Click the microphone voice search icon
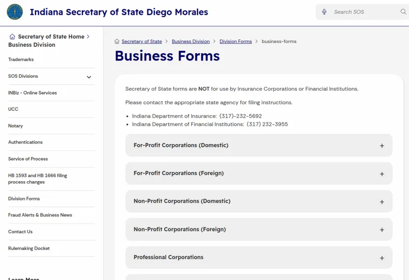 (324, 12)
